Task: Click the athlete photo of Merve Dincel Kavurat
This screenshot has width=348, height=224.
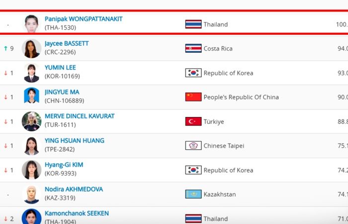Action: 31,121
